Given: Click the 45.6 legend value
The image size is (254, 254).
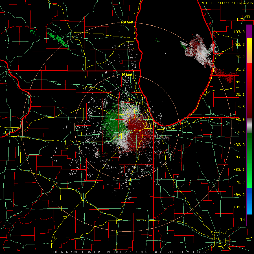Looking at the screenshot, I should pyautogui.click(x=240, y=82).
